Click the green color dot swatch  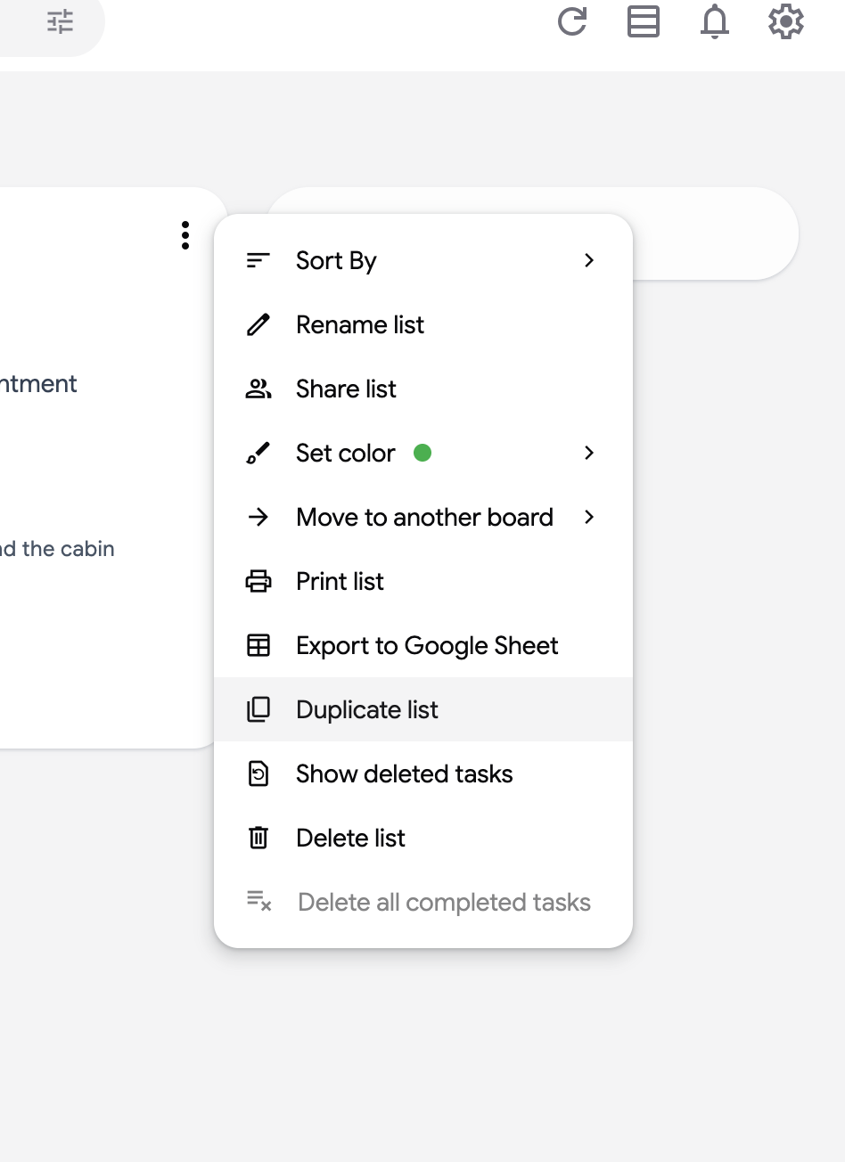tap(422, 453)
